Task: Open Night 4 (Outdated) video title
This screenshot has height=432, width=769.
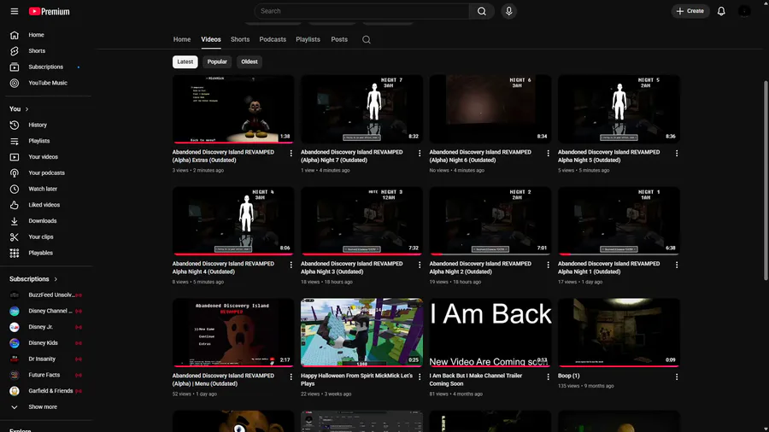Action: coord(223,268)
